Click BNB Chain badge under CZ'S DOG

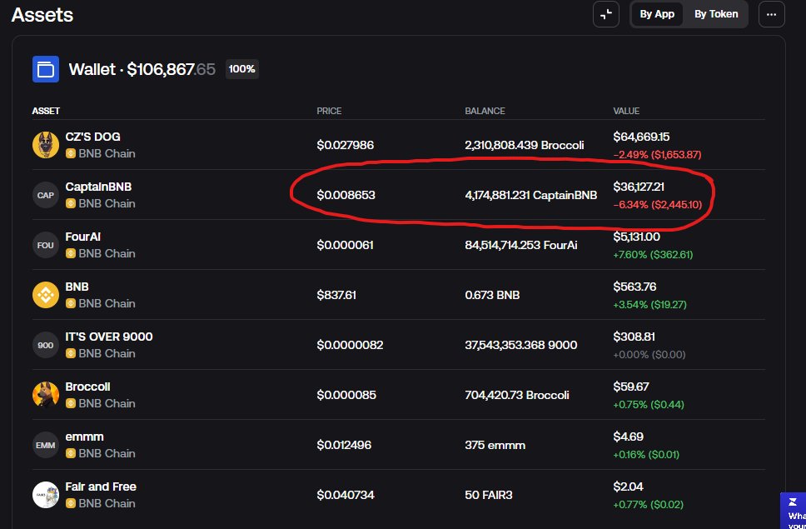(x=101, y=153)
